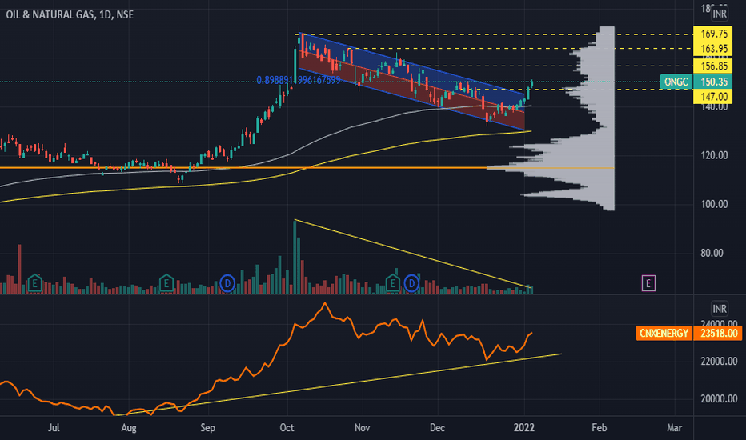
Task: Click the Mar label on time axis
Action: point(674,428)
